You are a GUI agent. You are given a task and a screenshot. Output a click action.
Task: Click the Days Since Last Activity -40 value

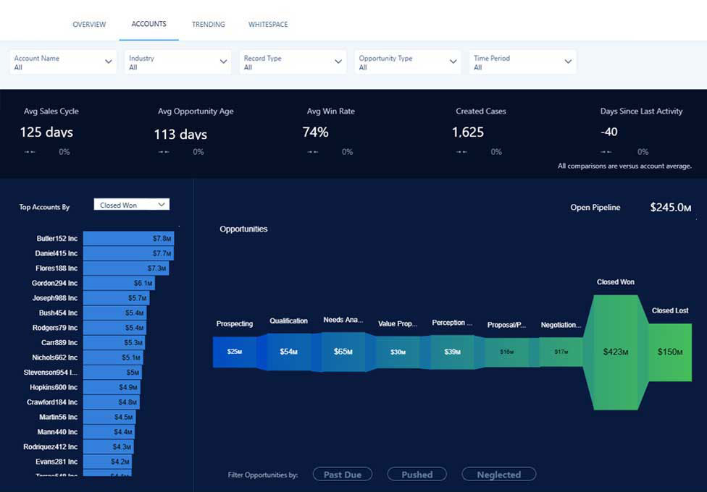point(608,132)
